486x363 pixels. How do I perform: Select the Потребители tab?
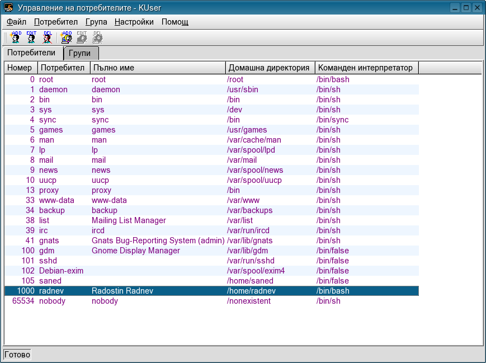(x=31, y=53)
